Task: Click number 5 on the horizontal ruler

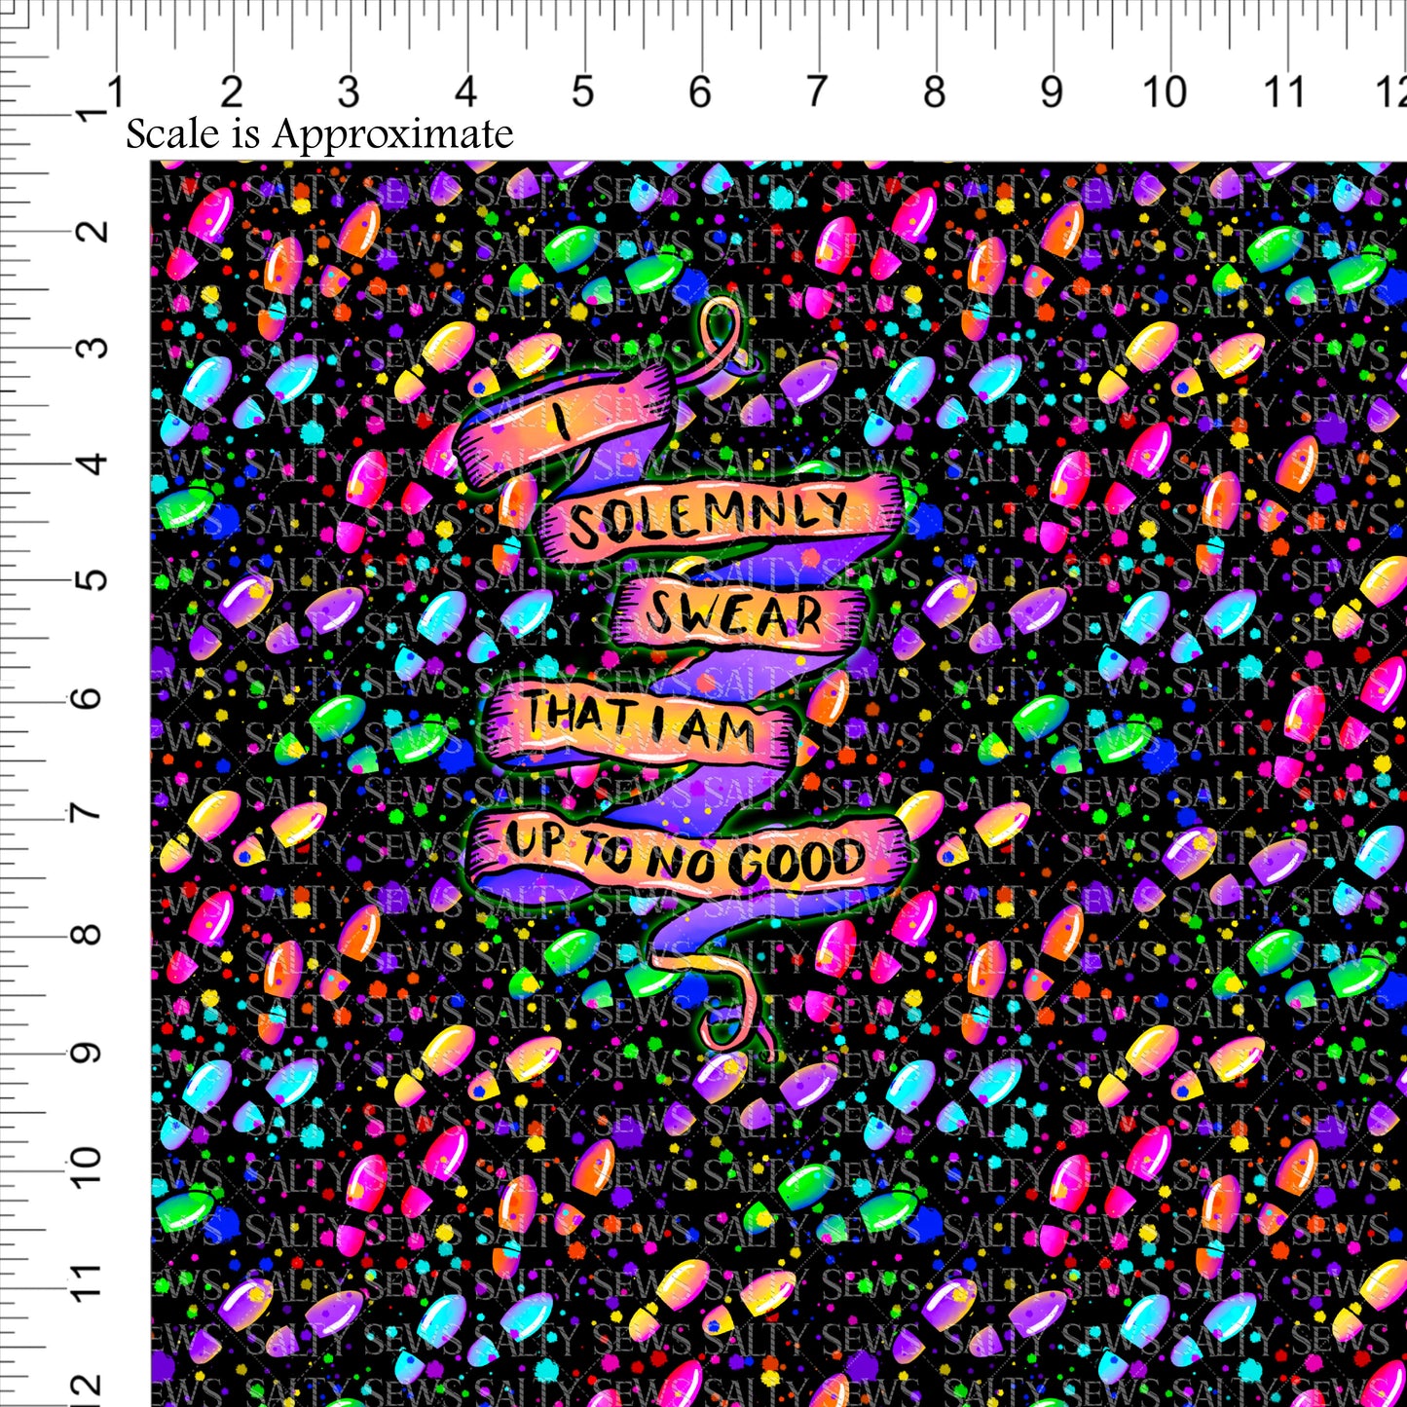Action: 582,93
